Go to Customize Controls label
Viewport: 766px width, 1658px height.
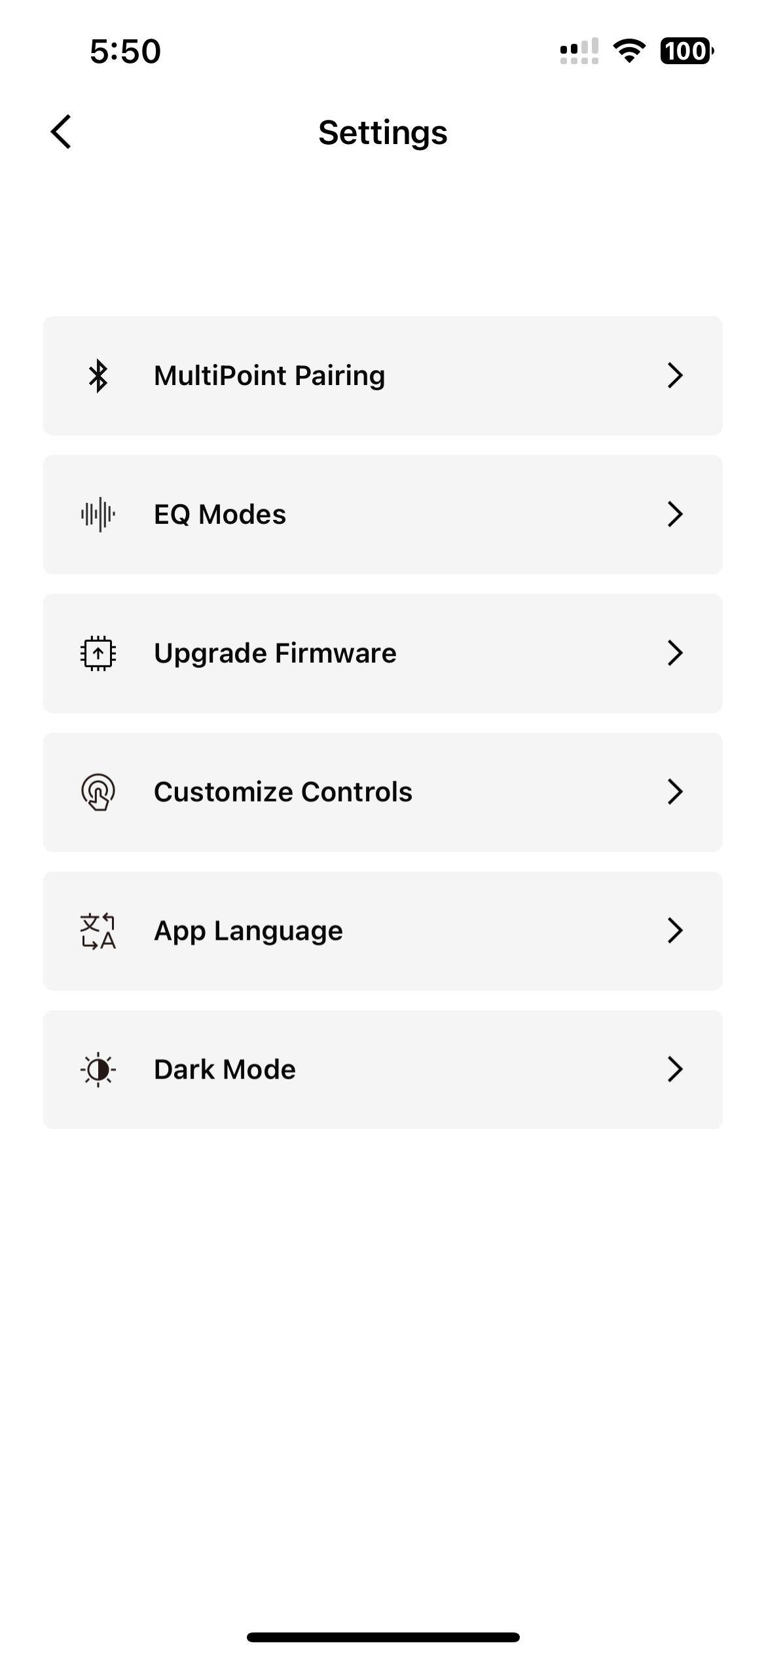click(x=283, y=792)
